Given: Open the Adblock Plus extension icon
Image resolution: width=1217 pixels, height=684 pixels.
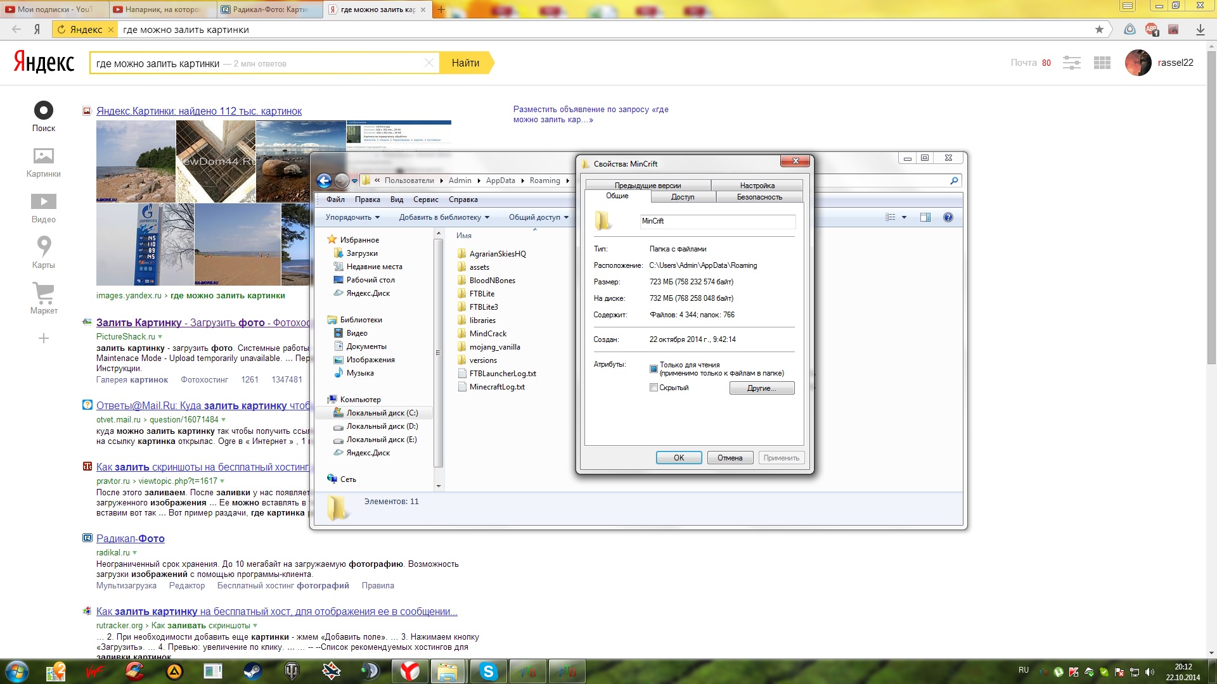Looking at the screenshot, I should pyautogui.click(x=1152, y=29).
